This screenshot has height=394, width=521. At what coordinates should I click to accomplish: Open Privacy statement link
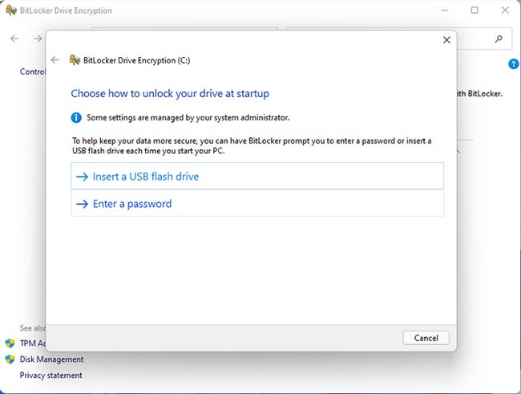click(50, 376)
